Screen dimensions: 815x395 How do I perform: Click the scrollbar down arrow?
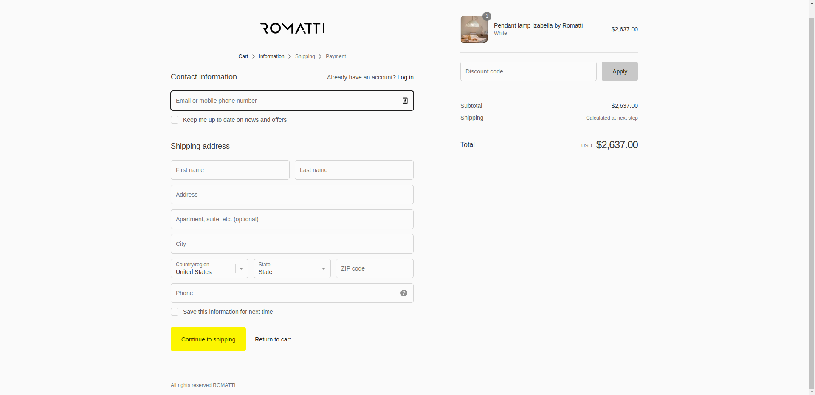click(x=812, y=392)
